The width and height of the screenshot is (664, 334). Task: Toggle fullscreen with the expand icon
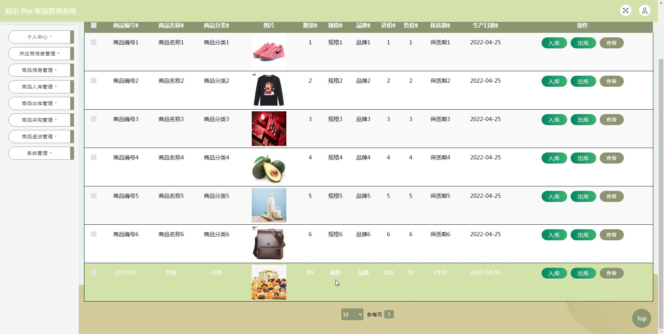coord(626,10)
